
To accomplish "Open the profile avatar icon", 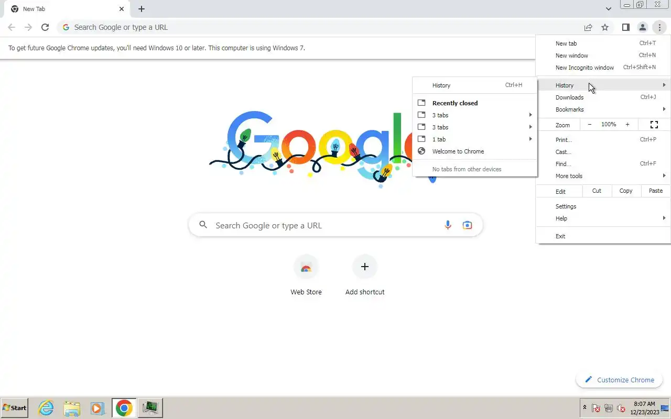I will 642,27.
